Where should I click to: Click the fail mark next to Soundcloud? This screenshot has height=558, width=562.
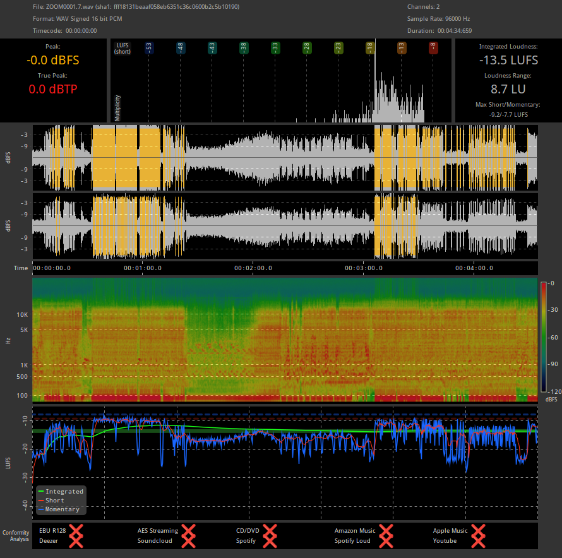click(188, 540)
